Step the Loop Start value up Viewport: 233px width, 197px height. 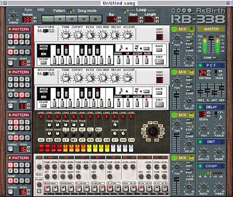(141, 18)
